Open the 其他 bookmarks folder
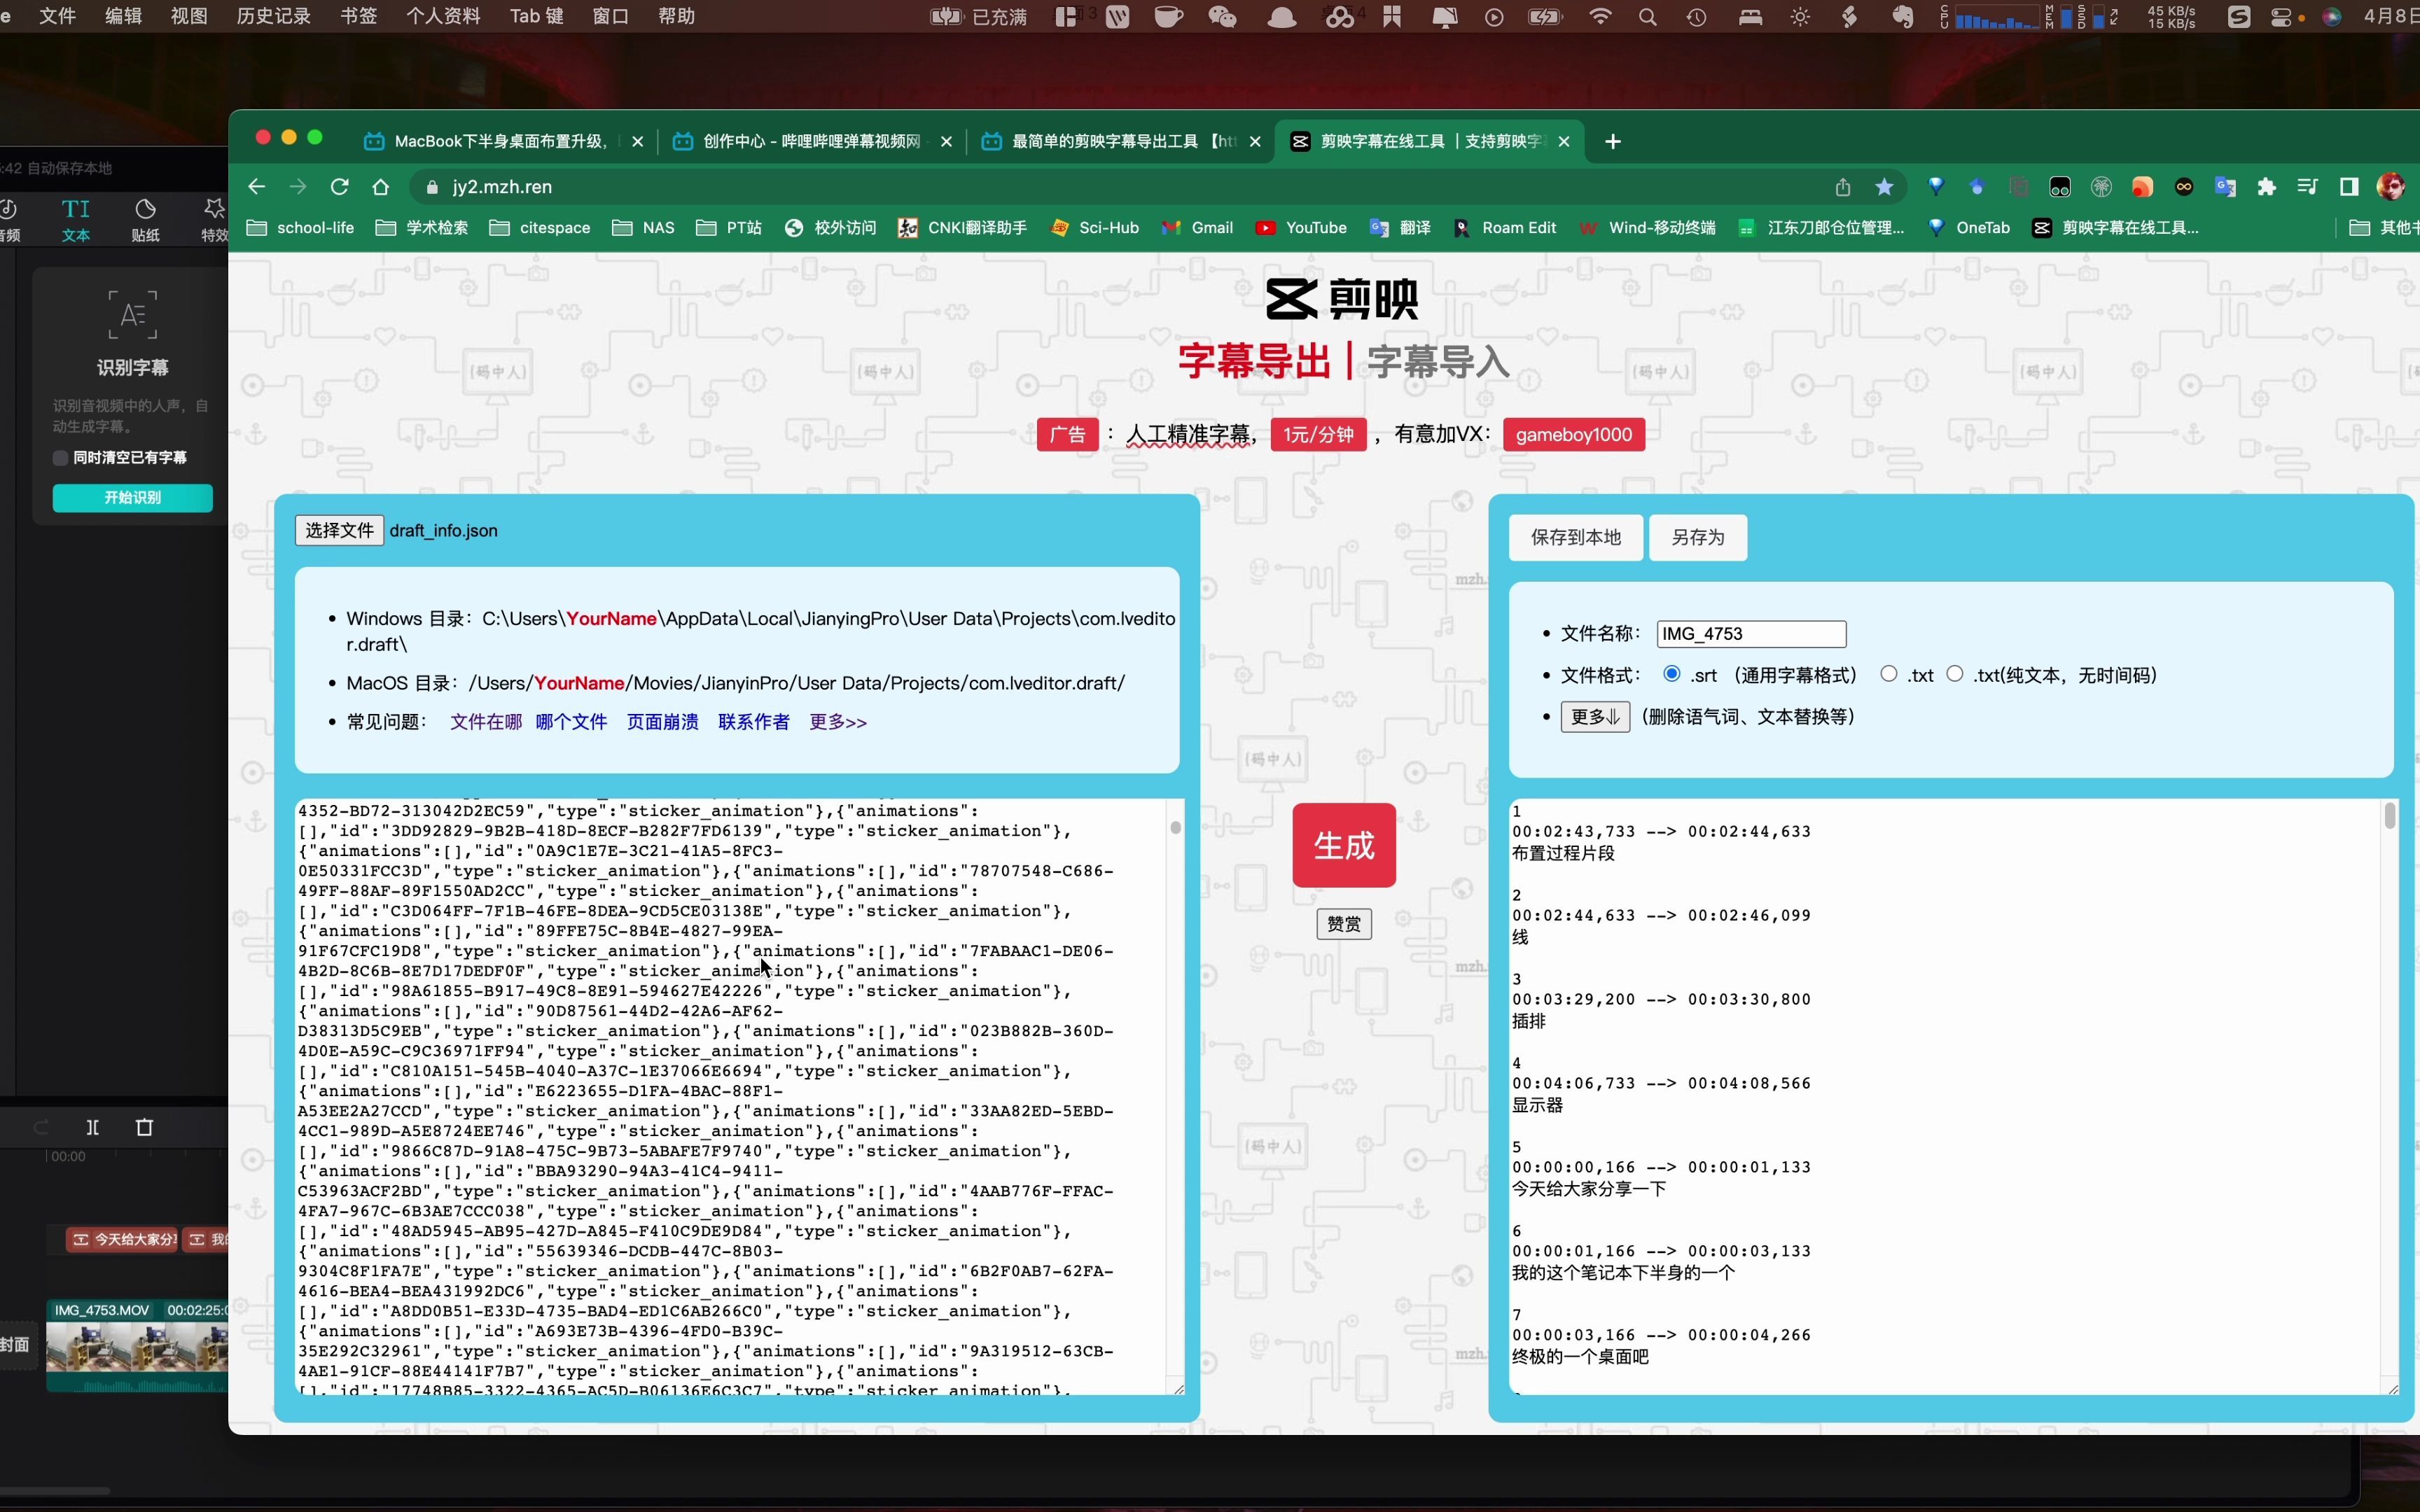The width and height of the screenshot is (2420, 1512). 2383,228
